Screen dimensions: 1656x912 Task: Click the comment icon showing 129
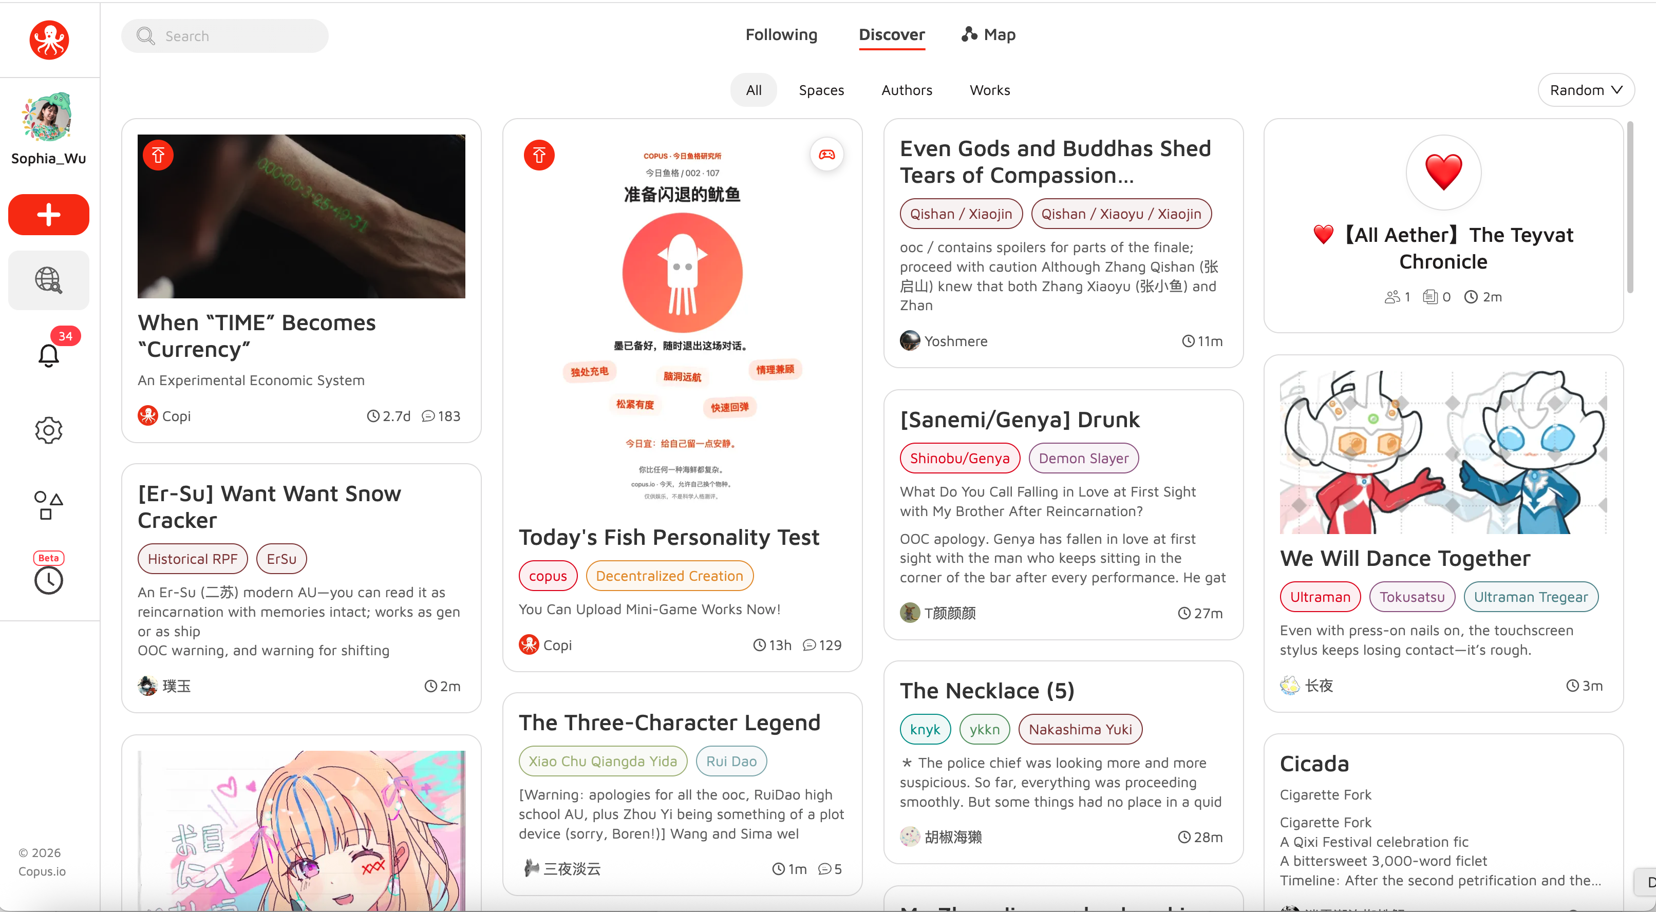(810, 645)
